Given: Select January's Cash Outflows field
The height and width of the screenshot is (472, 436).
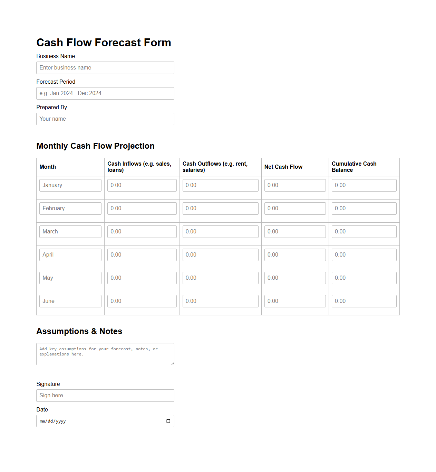Looking at the screenshot, I should [220, 185].
